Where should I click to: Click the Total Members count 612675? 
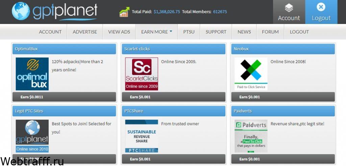point(220,12)
